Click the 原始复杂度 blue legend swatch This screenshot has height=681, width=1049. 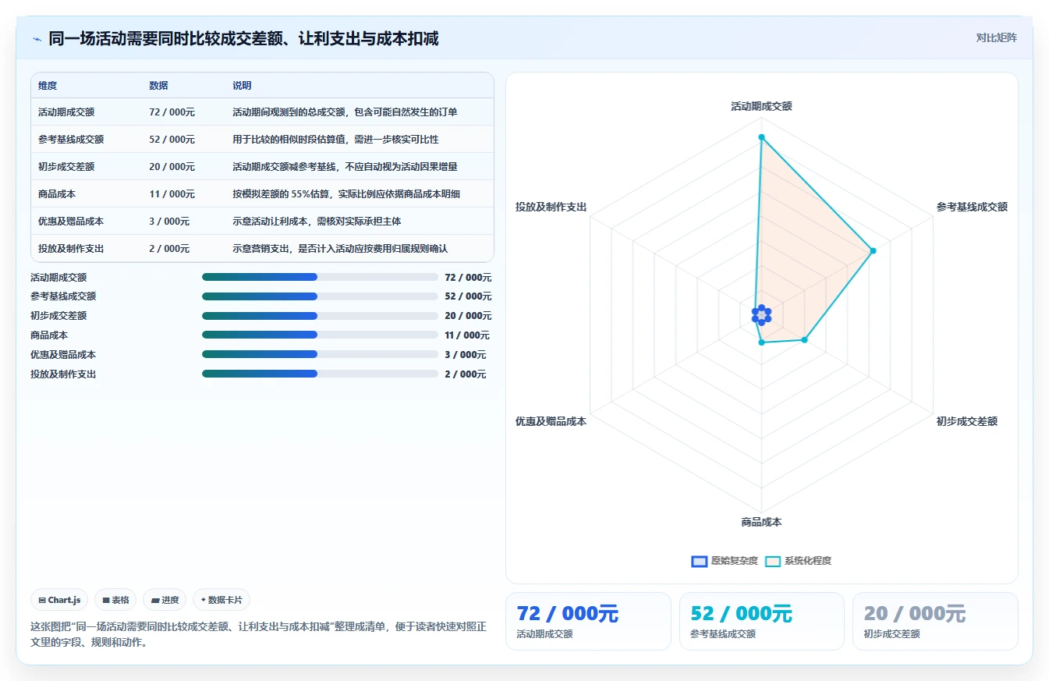coord(700,562)
